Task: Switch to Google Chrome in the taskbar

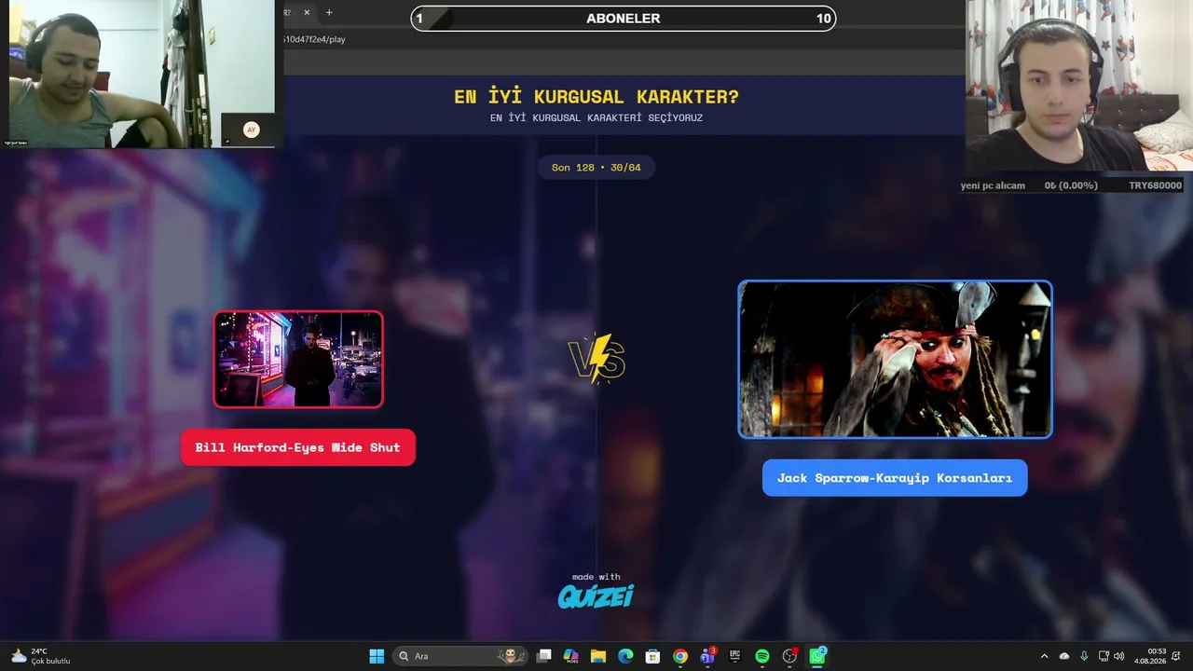Action: [680, 656]
